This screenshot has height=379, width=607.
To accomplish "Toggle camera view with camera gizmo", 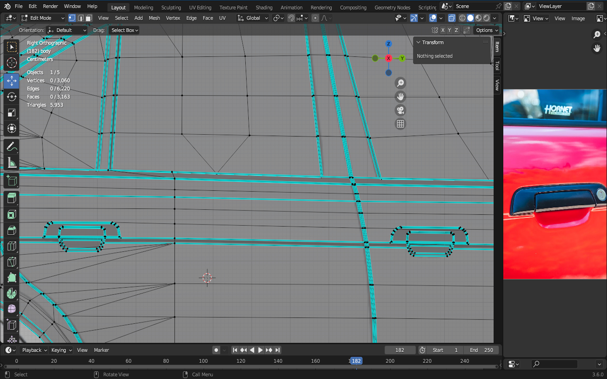I will [x=400, y=110].
